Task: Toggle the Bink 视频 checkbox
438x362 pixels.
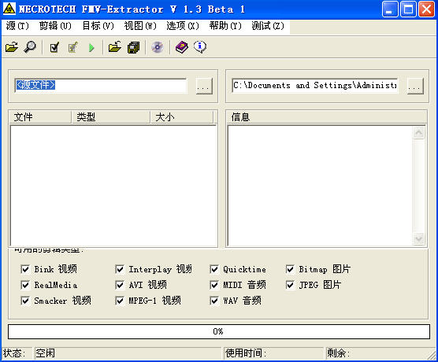Action: coord(25,269)
